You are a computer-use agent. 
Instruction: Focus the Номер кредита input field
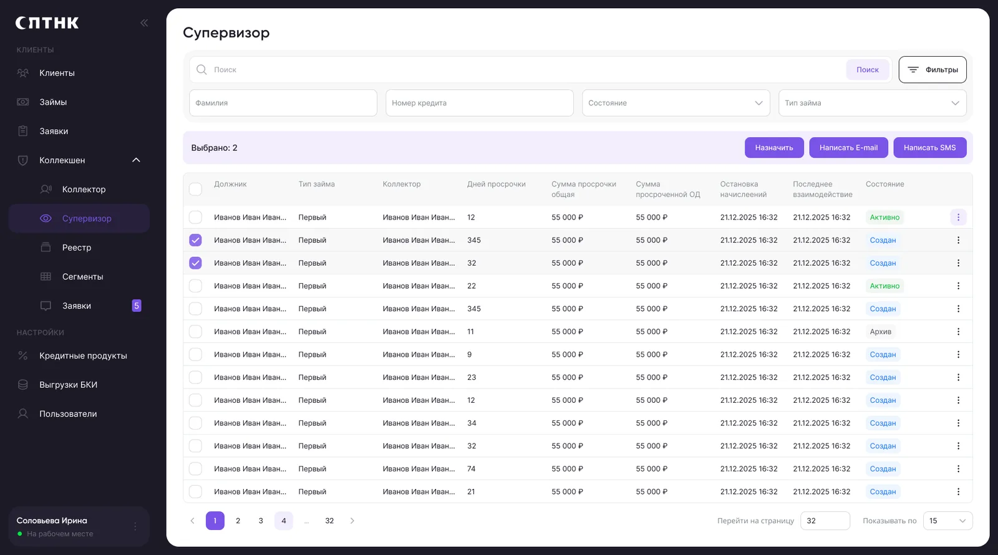point(480,103)
